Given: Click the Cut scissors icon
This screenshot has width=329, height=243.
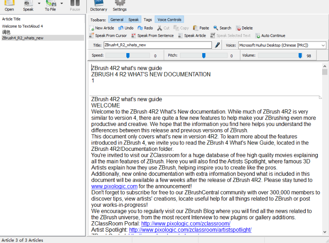Looking at the screenshot, I should tap(160, 28).
